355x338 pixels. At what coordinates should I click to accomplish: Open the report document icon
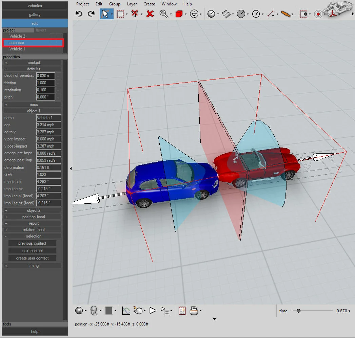[182, 311]
